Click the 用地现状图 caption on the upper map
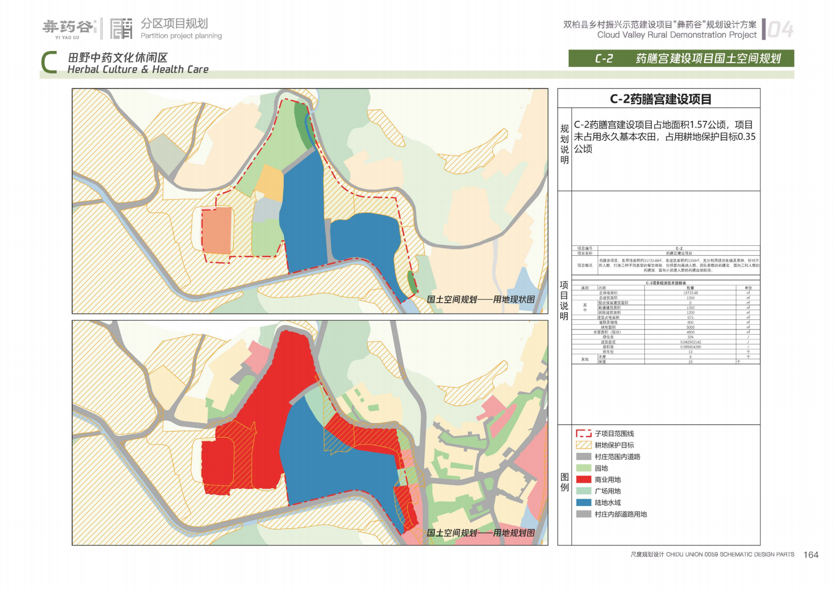The height and width of the screenshot is (590, 834). 481,299
